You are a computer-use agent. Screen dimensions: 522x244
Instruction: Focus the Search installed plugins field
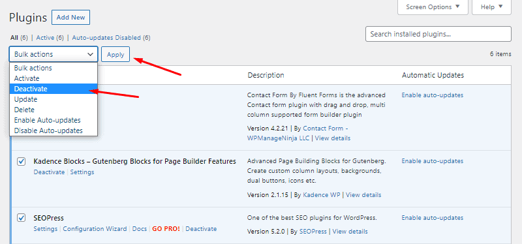tap(438, 34)
